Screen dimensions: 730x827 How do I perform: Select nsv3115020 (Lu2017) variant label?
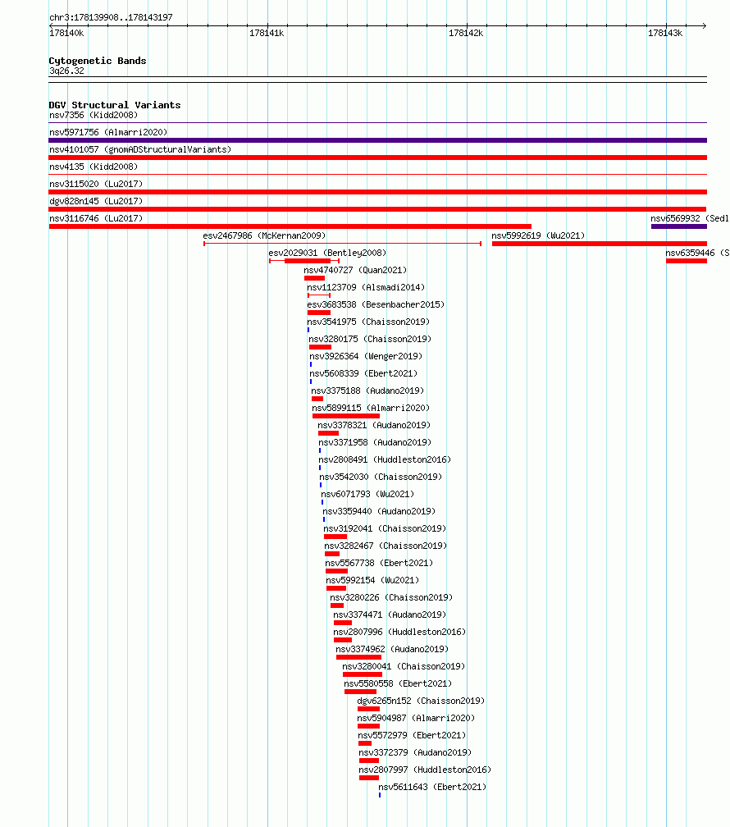[96, 184]
